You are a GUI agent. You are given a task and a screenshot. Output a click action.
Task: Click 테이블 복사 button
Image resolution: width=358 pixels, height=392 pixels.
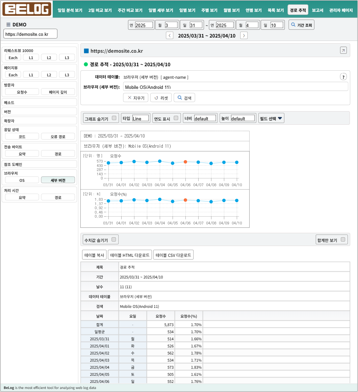[94, 255]
